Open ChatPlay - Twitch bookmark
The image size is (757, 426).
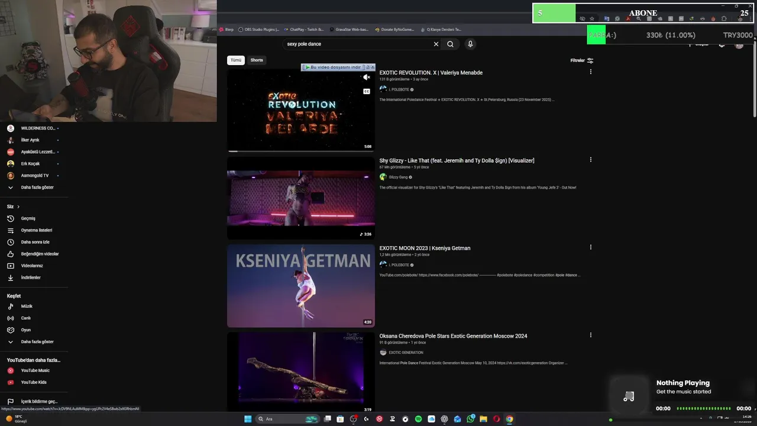tap(303, 30)
